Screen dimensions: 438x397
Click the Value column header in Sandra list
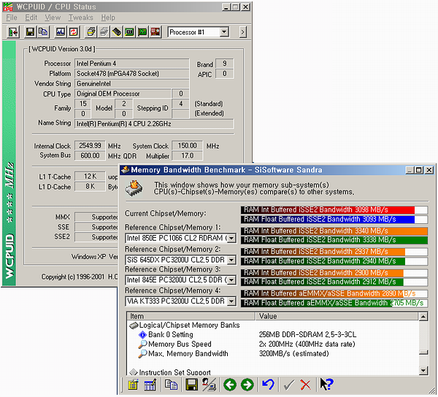337,316
